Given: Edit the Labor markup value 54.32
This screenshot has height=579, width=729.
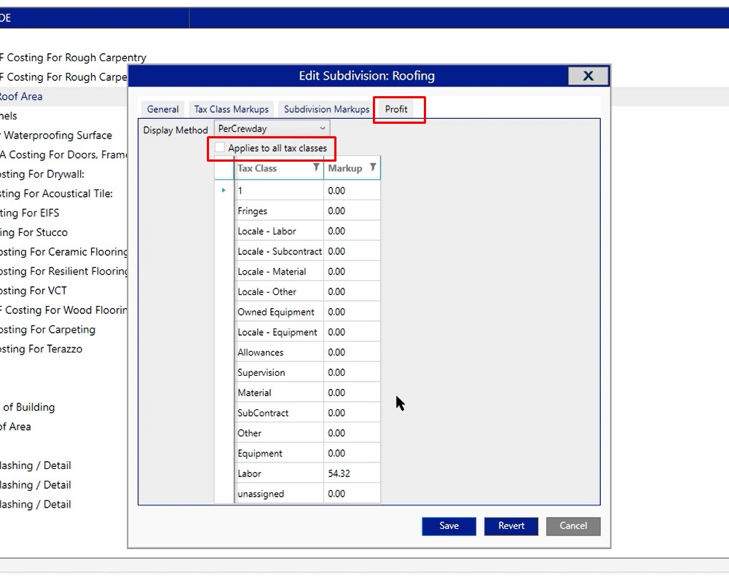Looking at the screenshot, I should pyautogui.click(x=351, y=473).
